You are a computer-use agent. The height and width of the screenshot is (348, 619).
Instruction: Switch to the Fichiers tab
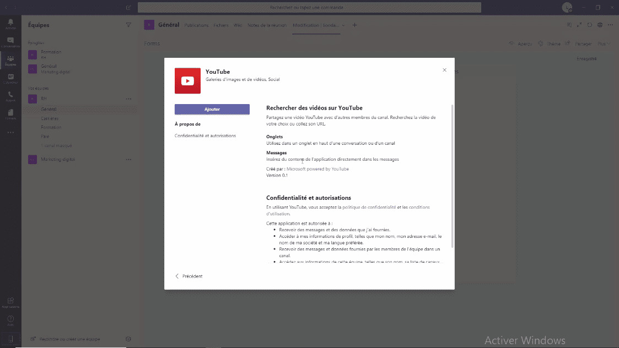point(221,25)
